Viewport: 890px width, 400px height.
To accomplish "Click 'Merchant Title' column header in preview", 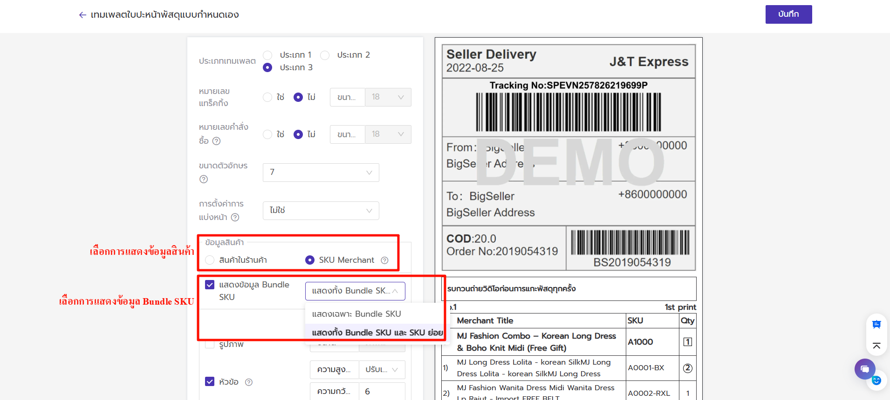I will pos(485,321).
